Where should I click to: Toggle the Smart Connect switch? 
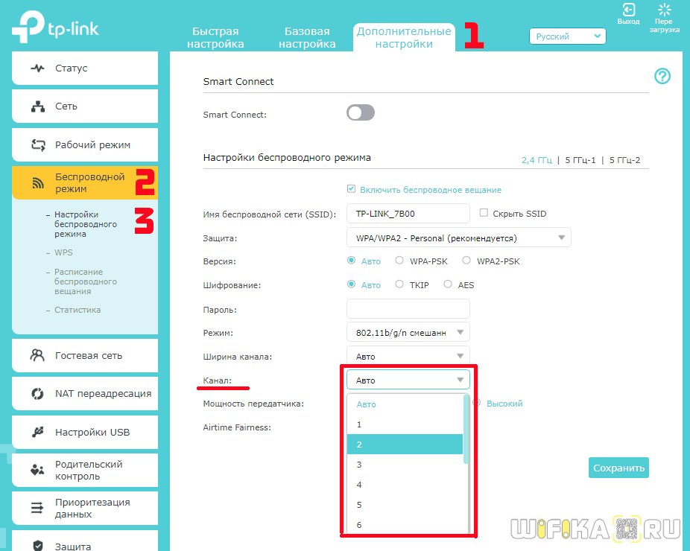tap(361, 112)
